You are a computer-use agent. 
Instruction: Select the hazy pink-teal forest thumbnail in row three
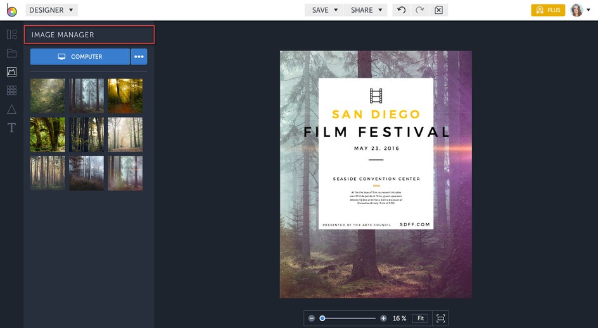[125, 173]
